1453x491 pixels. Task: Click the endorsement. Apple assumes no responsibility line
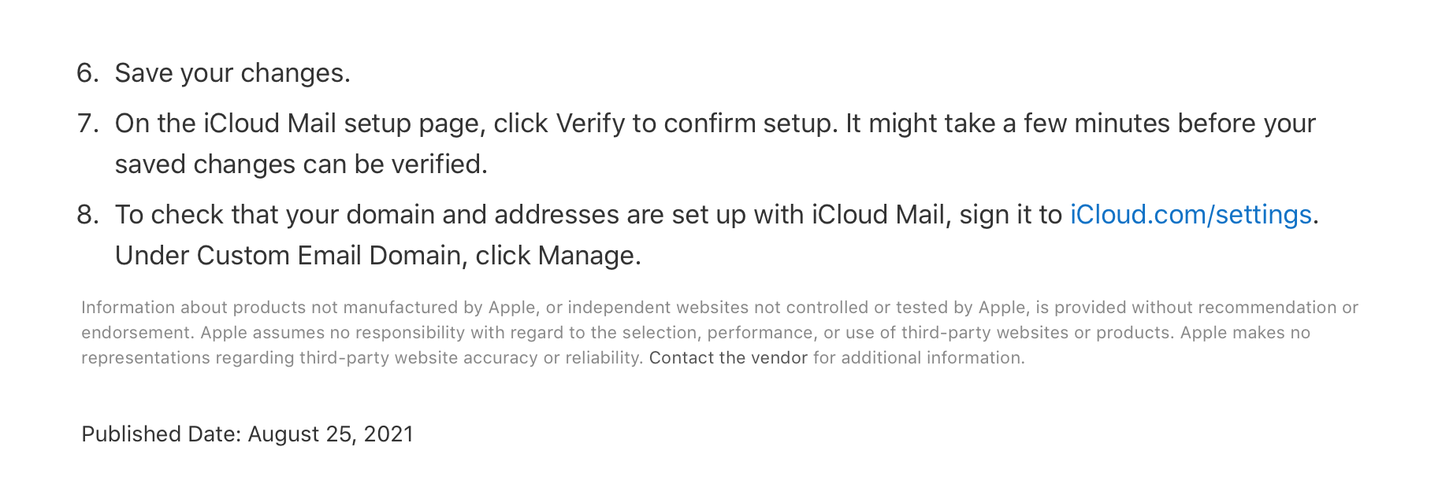click(x=696, y=333)
